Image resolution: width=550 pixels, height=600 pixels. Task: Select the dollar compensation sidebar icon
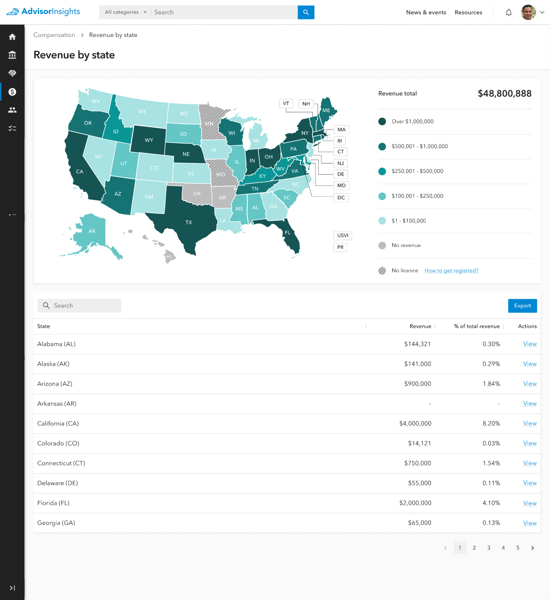click(12, 92)
